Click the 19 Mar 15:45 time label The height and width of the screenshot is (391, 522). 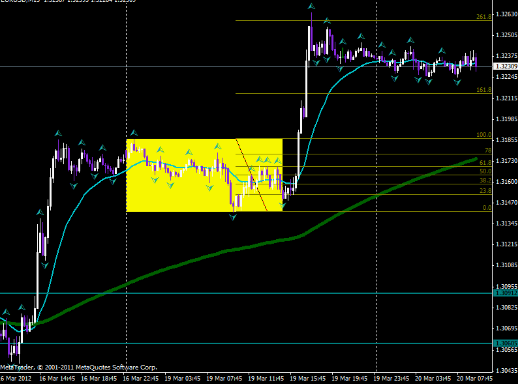(x=307, y=379)
